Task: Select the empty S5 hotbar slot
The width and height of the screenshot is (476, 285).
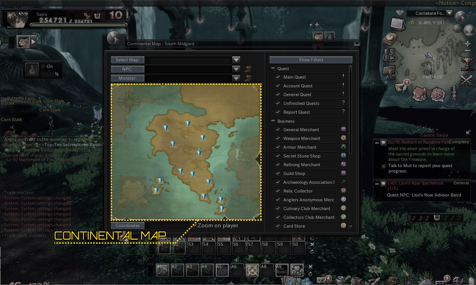Action: pos(224,248)
